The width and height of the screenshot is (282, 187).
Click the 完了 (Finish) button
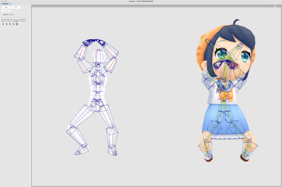click(x=16, y=7)
